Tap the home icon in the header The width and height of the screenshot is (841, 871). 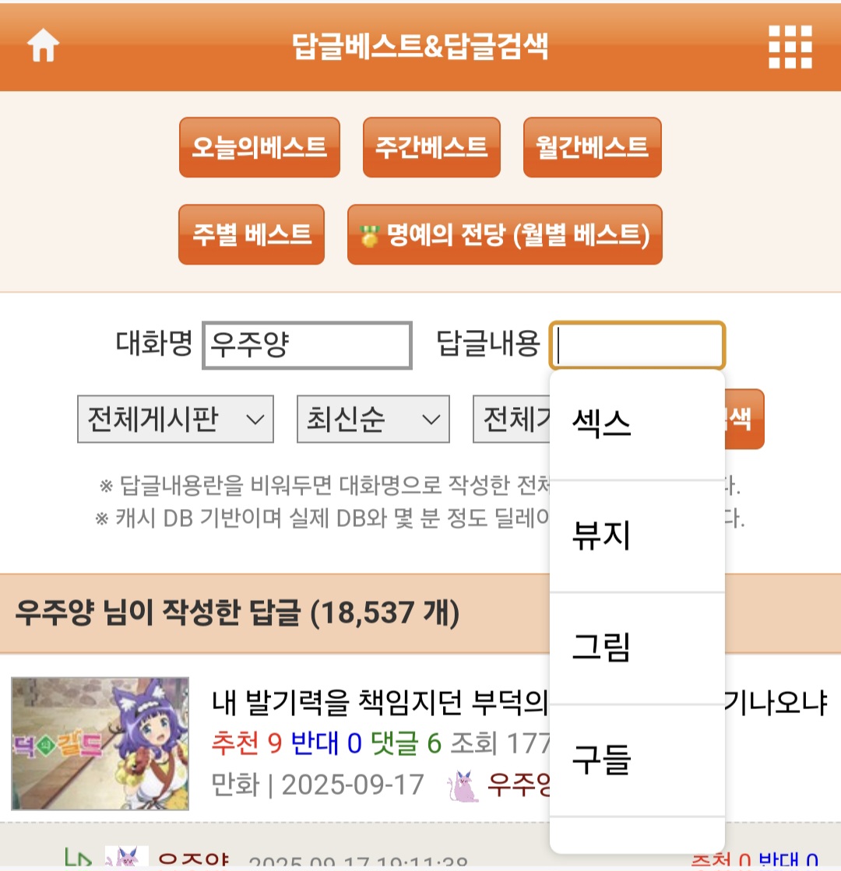[x=43, y=46]
